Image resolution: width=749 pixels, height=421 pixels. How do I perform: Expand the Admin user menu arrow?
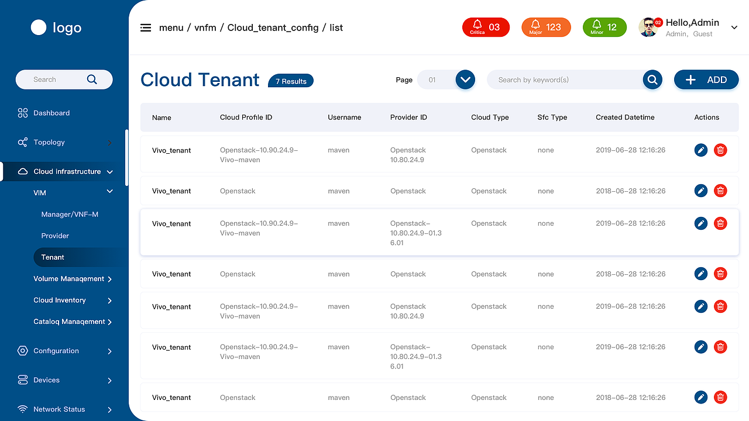(734, 27)
